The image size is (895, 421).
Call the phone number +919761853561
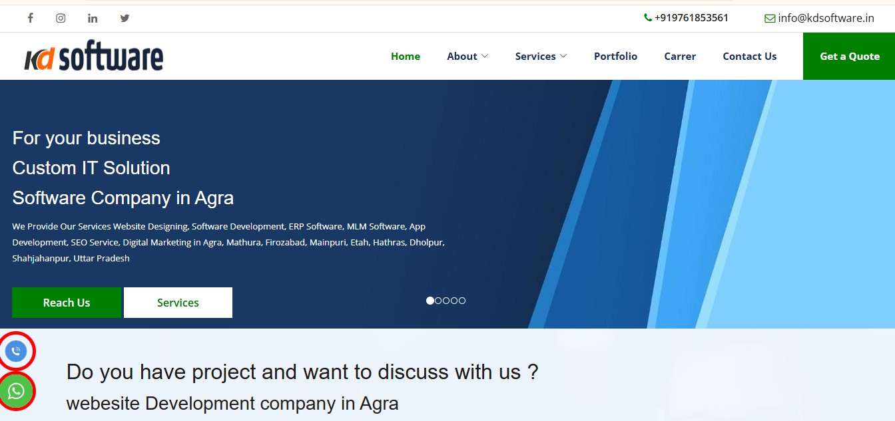click(691, 18)
